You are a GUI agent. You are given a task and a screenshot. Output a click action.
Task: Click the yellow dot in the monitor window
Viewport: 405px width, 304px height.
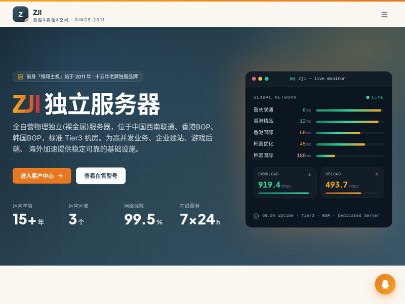260,79
